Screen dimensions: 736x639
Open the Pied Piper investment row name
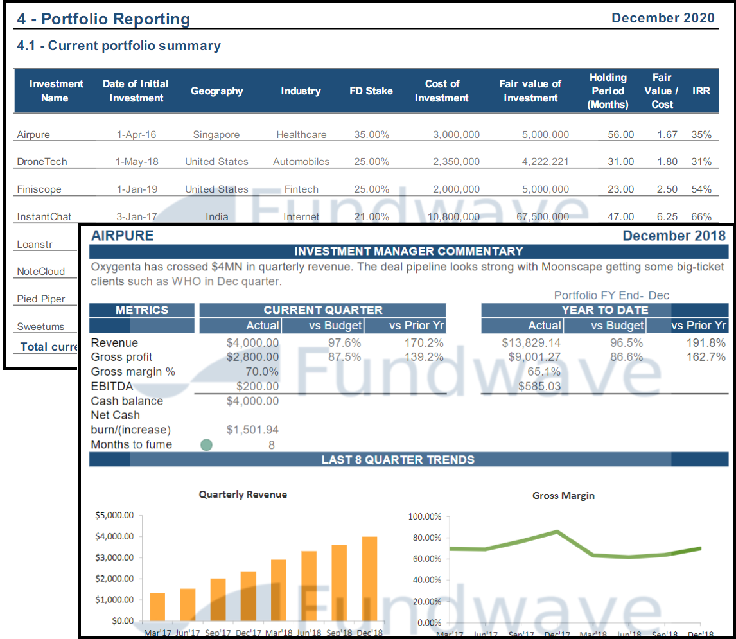coord(41,299)
